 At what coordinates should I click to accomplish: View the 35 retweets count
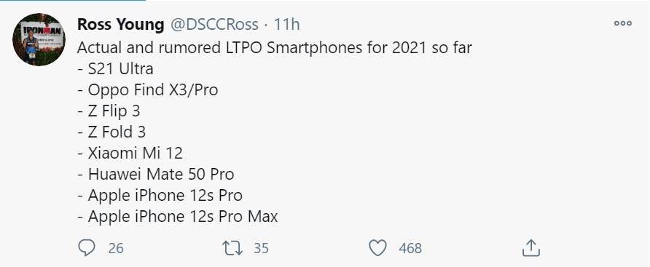coord(261,248)
